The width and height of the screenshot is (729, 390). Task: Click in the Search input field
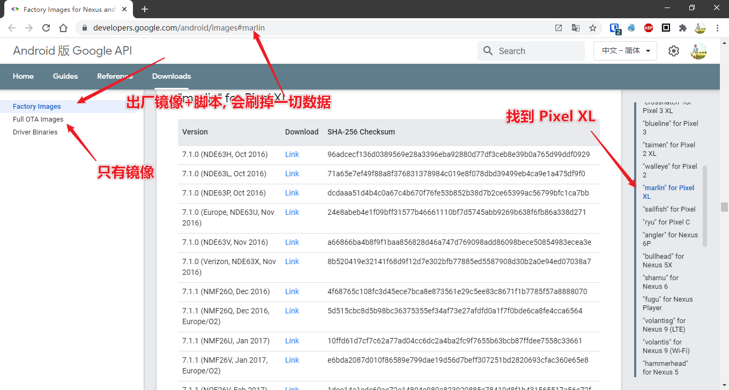pyautogui.click(x=539, y=51)
